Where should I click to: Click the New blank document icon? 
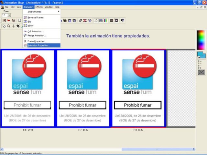19,20
